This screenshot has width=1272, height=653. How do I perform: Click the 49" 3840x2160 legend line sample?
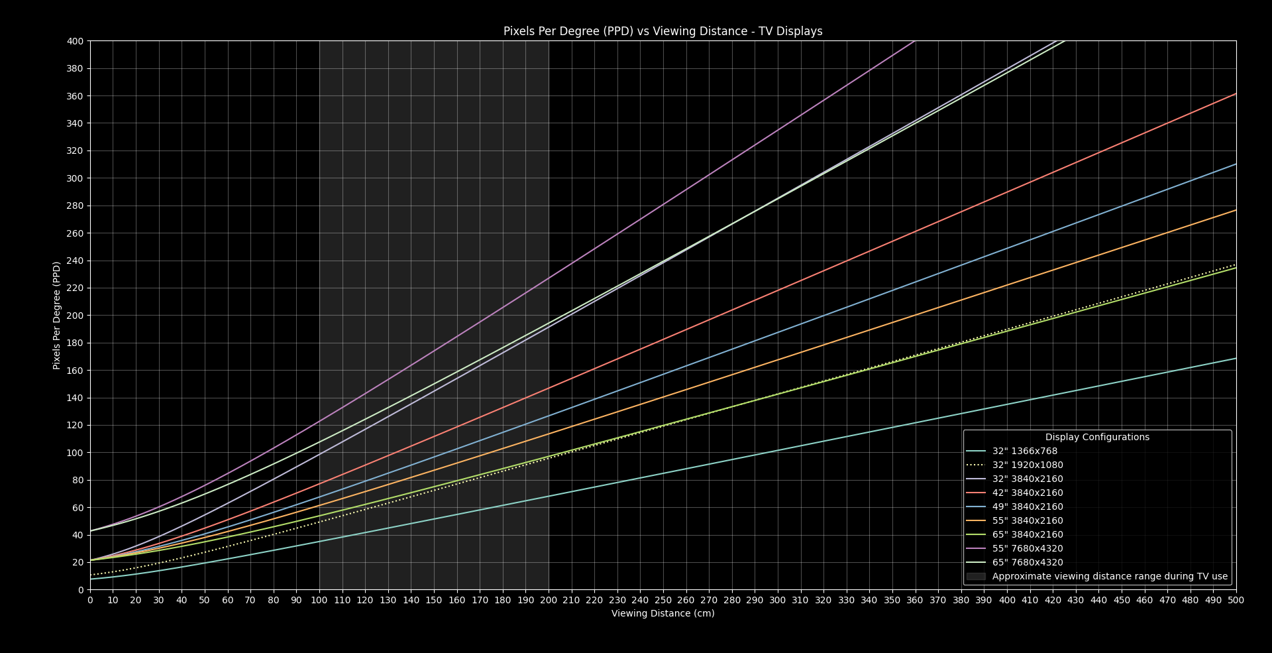(976, 507)
